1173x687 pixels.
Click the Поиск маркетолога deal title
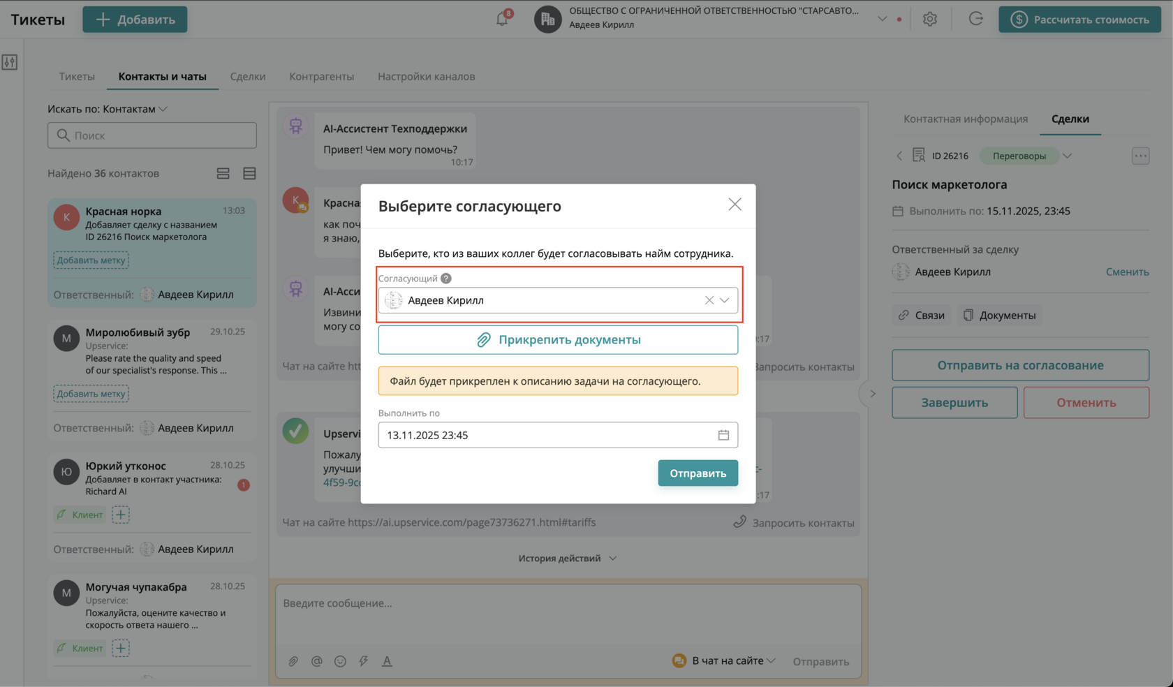(950, 184)
